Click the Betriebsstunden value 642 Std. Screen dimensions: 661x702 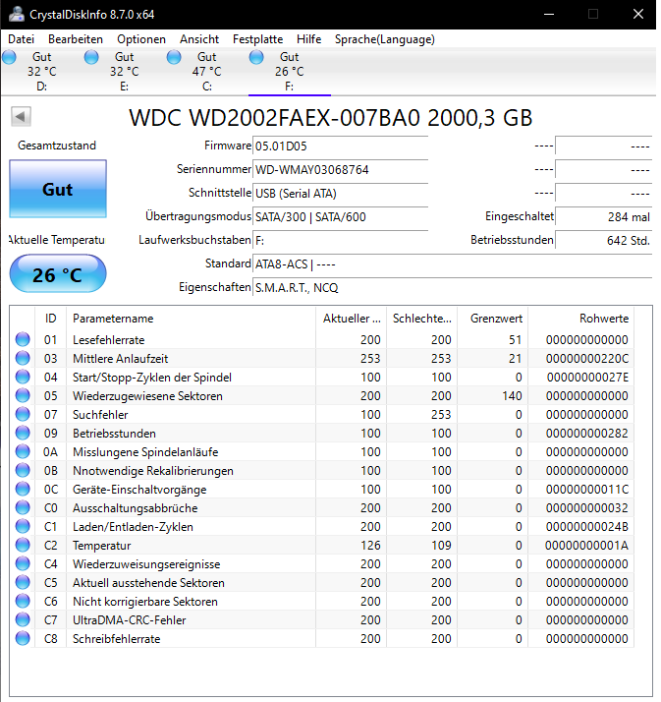click(603, 241)
